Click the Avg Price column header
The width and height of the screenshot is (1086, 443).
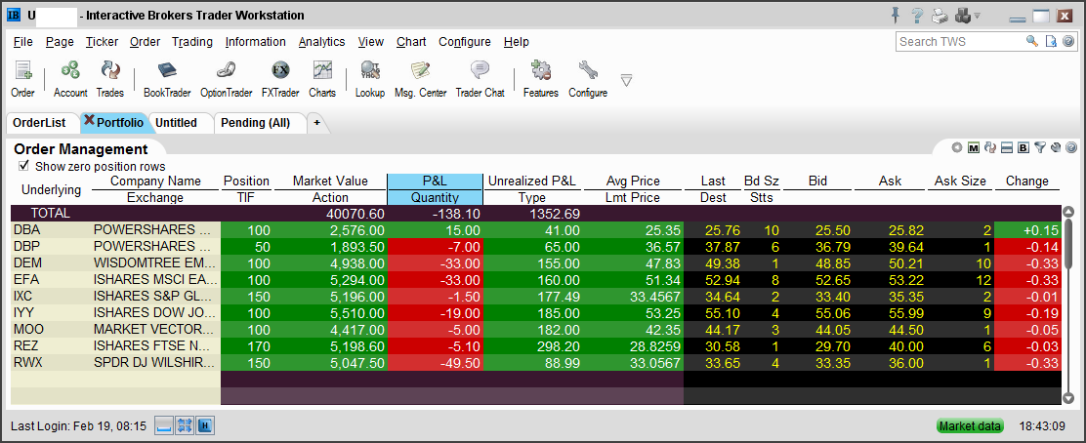click(633, 181)
